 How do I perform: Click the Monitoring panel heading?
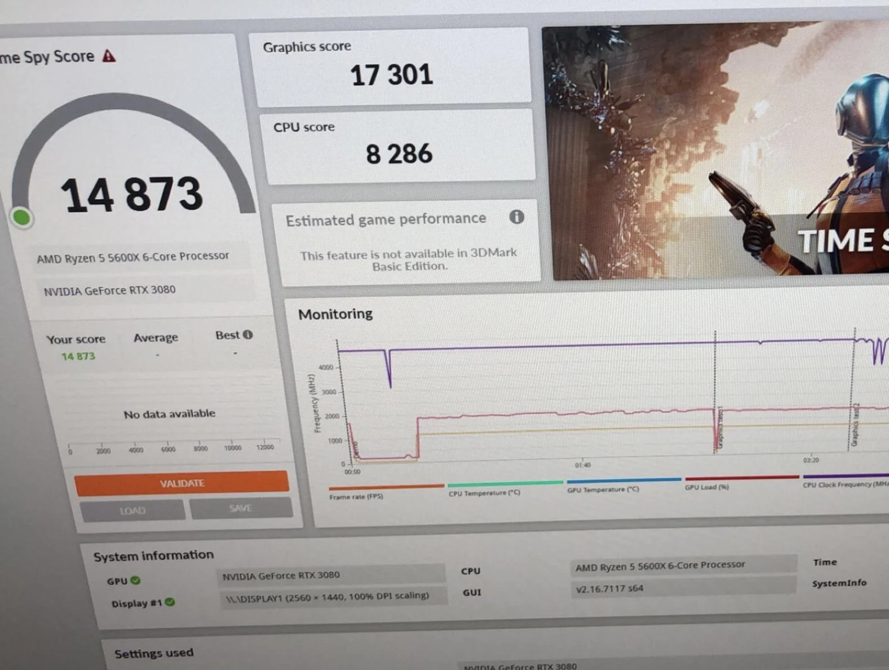(x=335, y=314)
